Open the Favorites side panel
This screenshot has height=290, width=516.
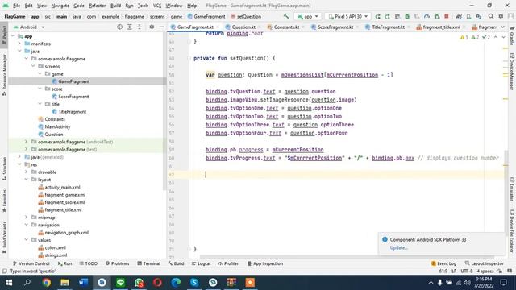4,201
